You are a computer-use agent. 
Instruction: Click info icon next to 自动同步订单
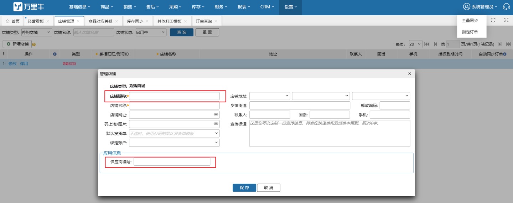click(x=505, y=54)
